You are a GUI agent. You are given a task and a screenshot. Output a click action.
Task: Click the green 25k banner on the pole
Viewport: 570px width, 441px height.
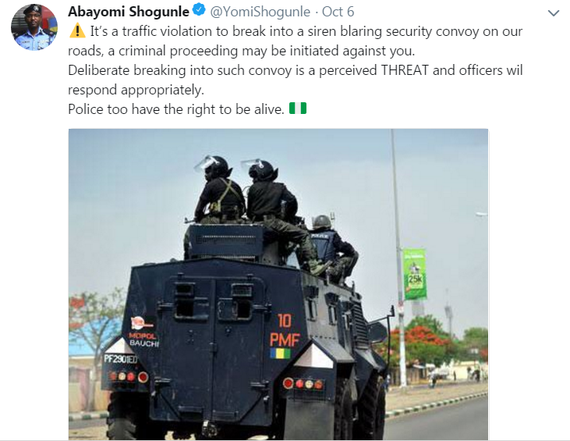[x=415, y=274]
